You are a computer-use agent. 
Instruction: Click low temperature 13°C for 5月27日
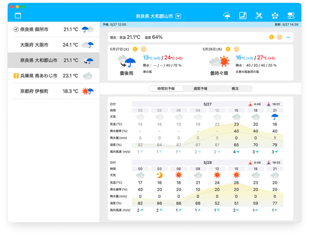click(152, 58)
